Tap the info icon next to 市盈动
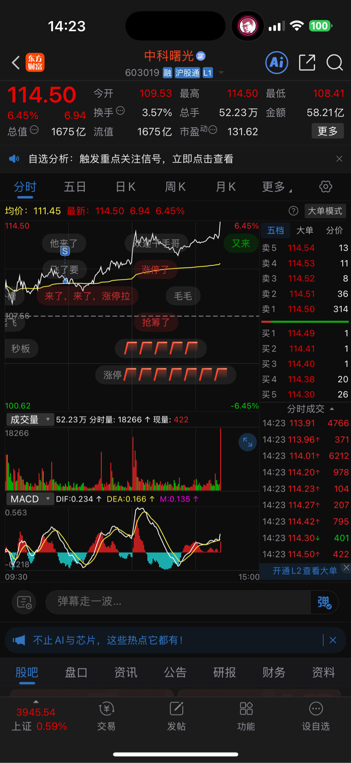This screenshot has width=351, height=763. click(213, 130)
